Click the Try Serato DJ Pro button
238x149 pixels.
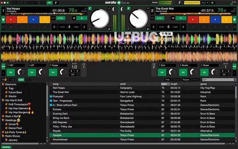point(192,3)
